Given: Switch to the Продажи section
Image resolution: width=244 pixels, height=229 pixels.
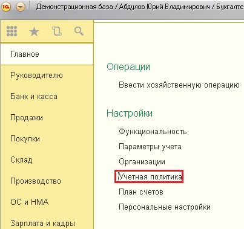Looking at the screenshot, I should point(47,118).
